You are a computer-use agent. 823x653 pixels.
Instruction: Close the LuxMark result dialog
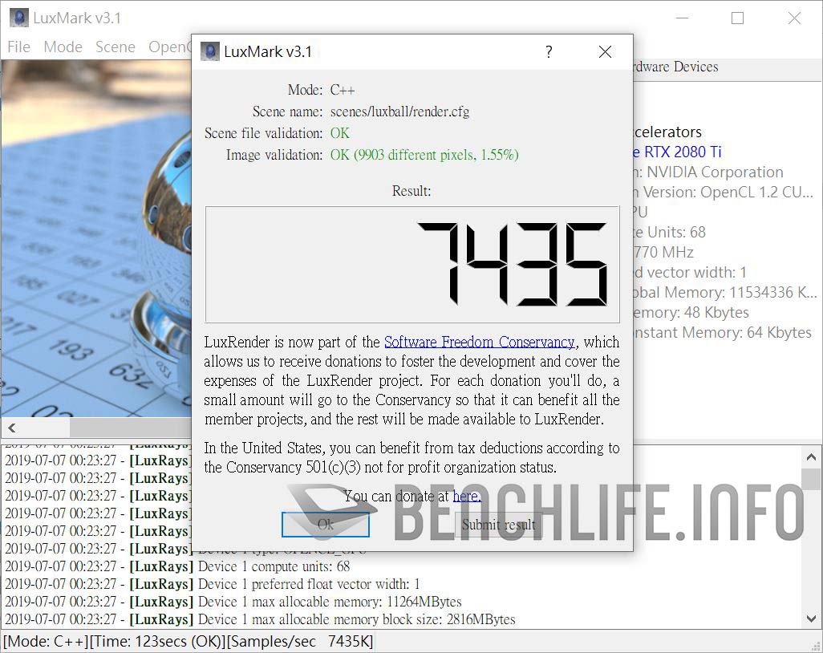[x=605, y=52]
